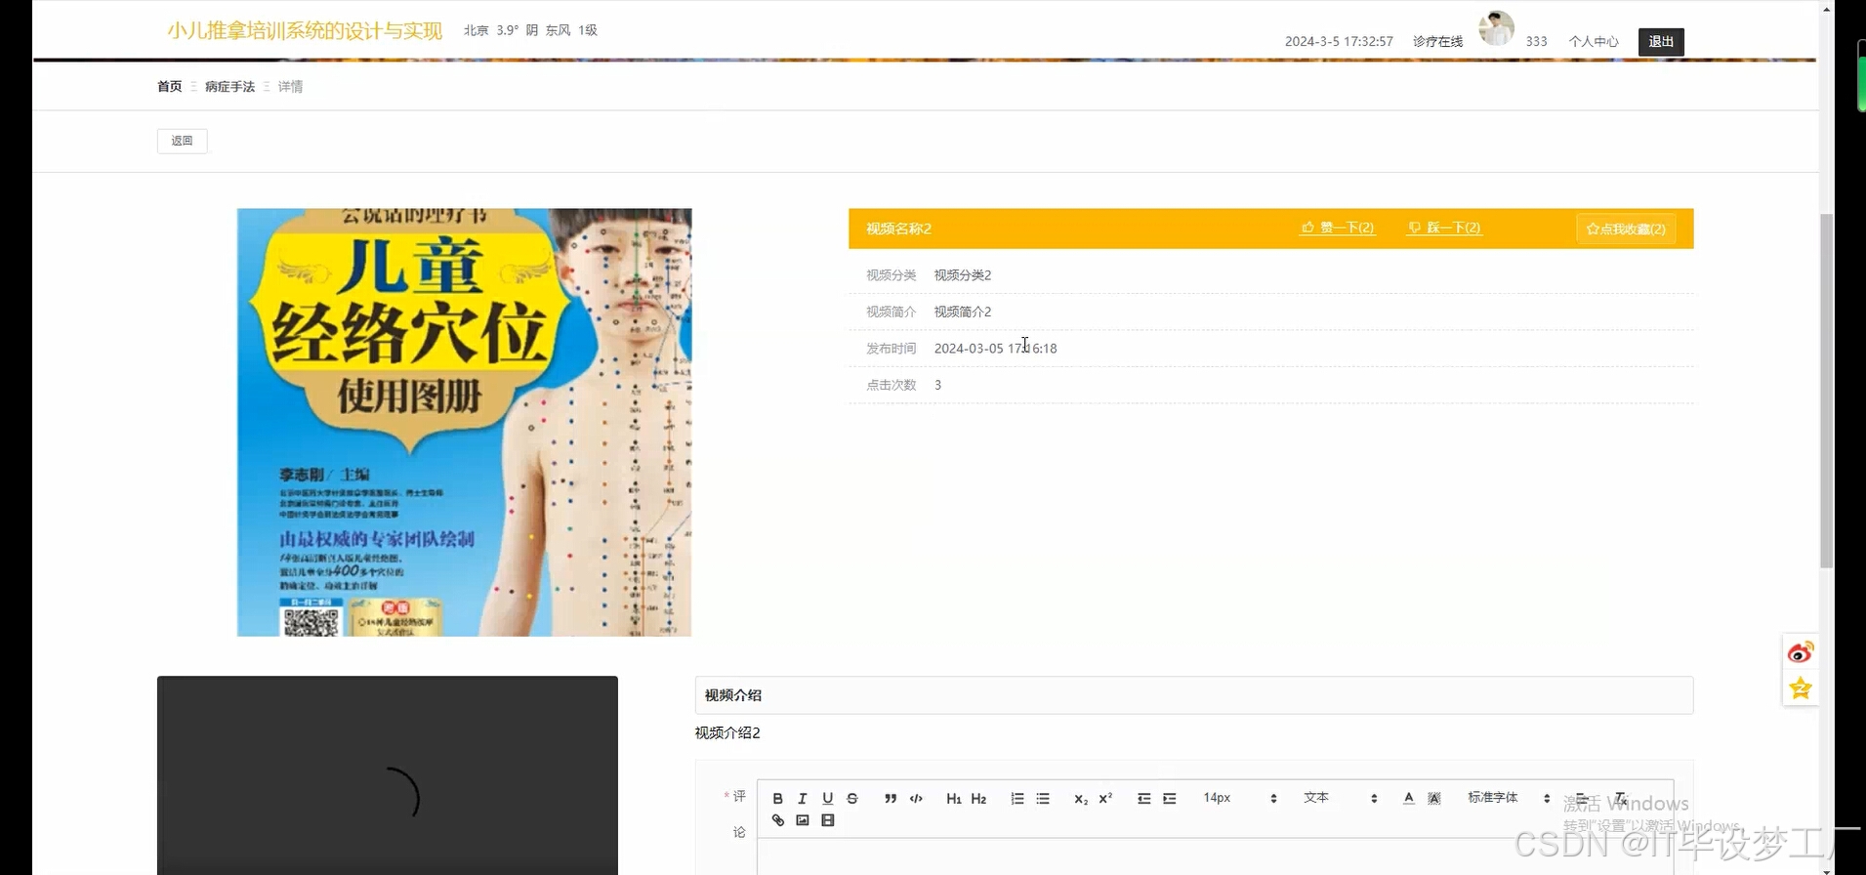Viewport: 1866px width, 875px height.
Task: Click the page vertical scrollbar
Action: pos(1826,391)
